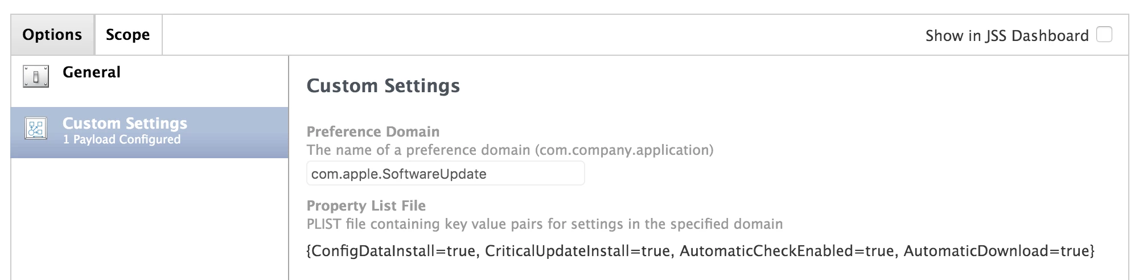Switch to the Scope tab
This screenshot has width=1143, height=280.
(128, 35)
